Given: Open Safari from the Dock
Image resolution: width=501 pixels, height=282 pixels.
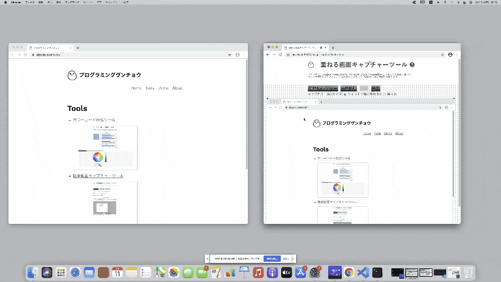Looking at the screenshot, I should pyautogui.click(x=75, y=272).
